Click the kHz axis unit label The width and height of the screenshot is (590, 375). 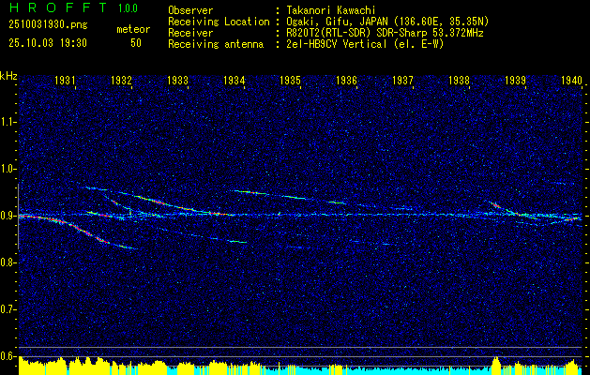click(x=8, y=76)
